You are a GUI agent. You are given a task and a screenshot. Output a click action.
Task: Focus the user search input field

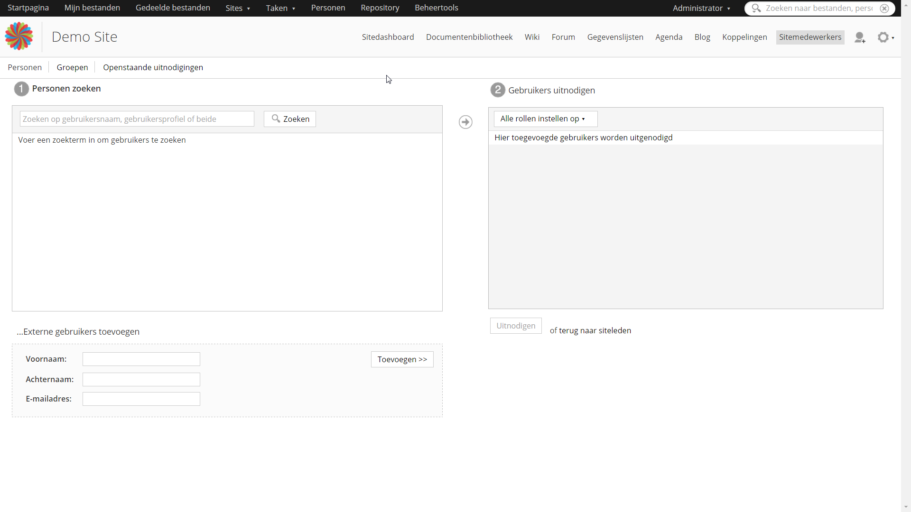(x=137, y=119)
